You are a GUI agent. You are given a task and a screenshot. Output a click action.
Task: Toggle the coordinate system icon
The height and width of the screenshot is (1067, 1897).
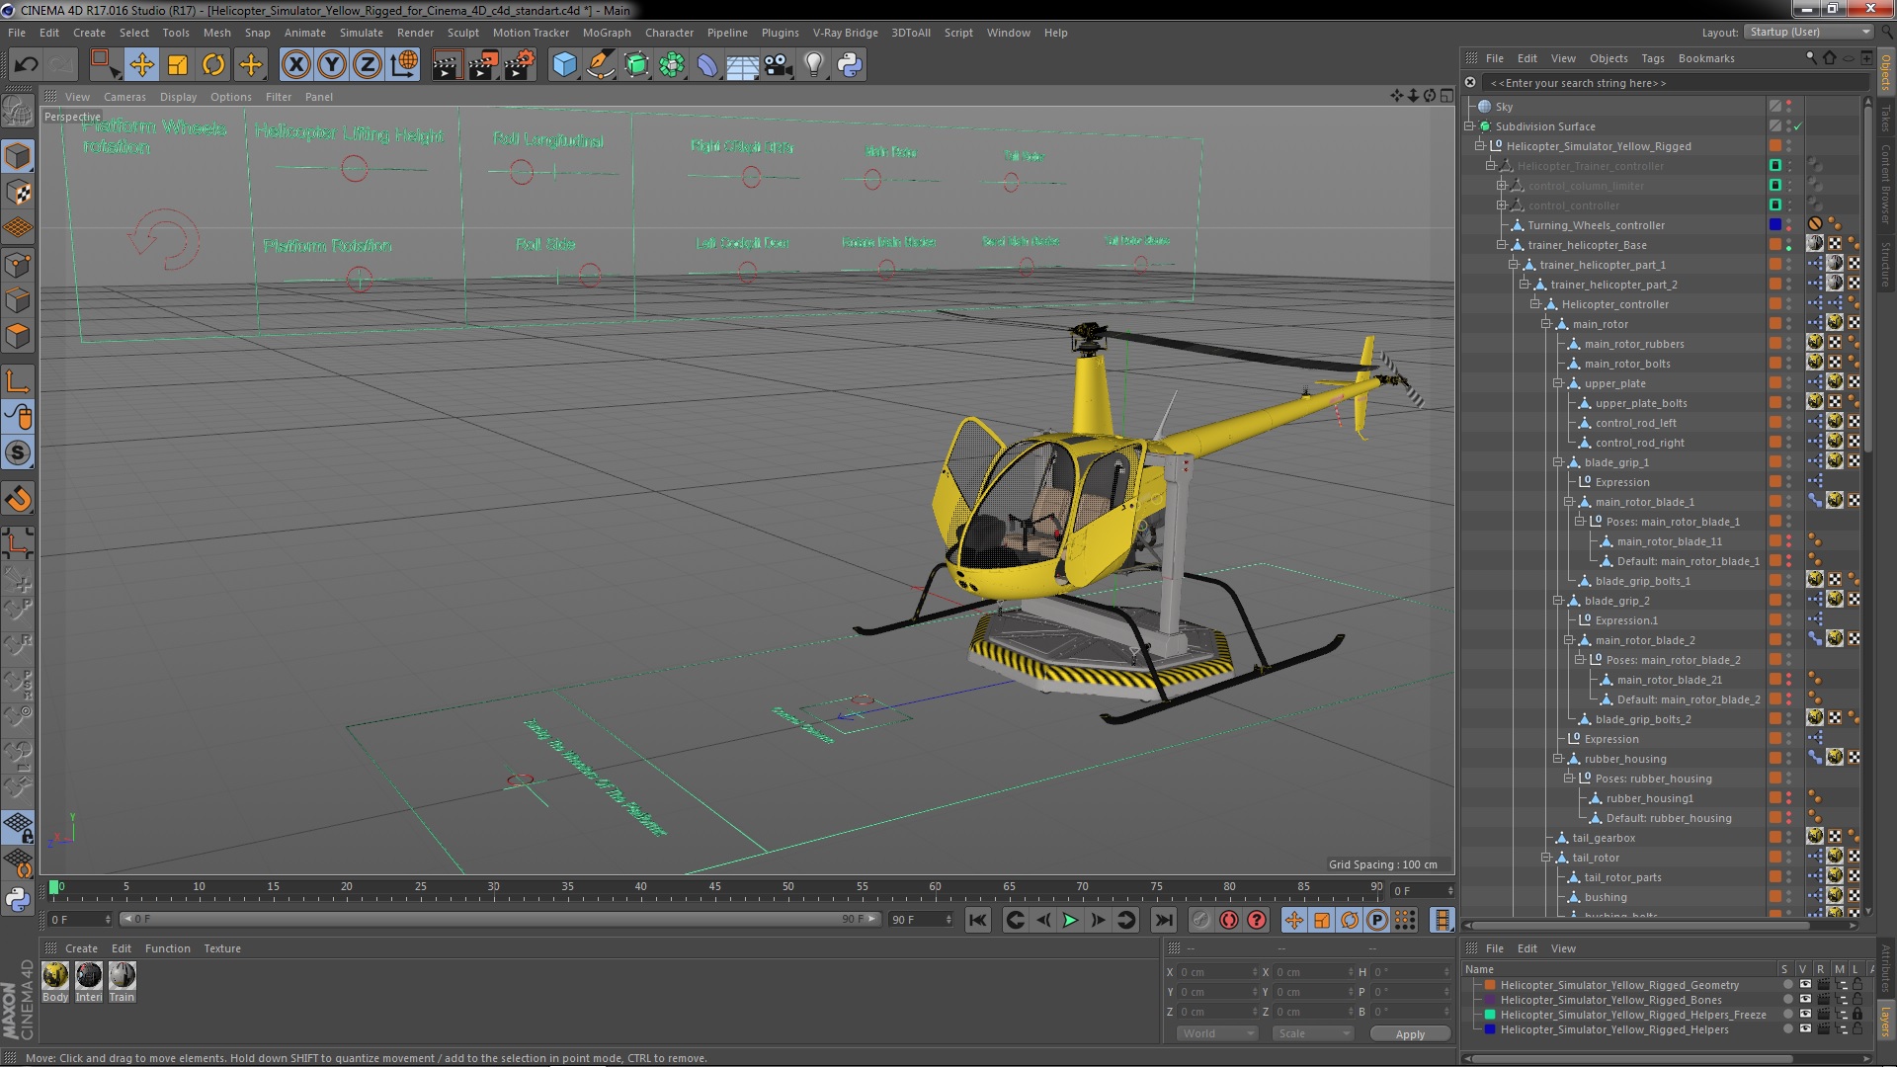point(404,65)
